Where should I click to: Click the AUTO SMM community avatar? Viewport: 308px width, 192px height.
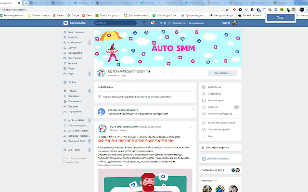click(101, 73)
